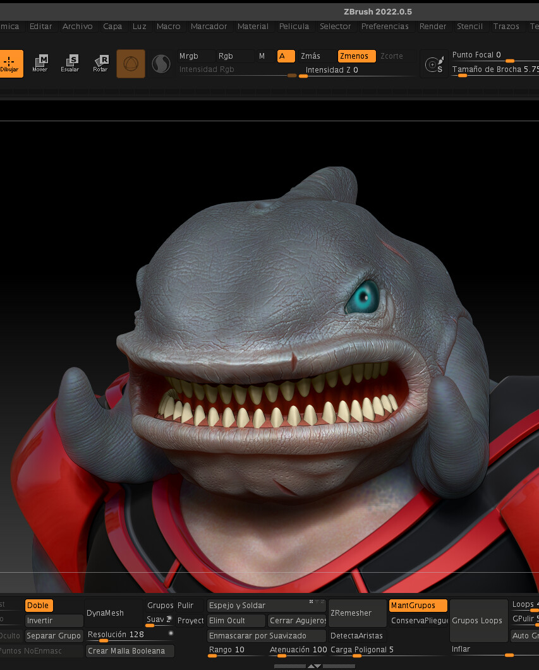539x670 pixels.
Task: Toggle the Doble option
Action: [x=39, y=605]
